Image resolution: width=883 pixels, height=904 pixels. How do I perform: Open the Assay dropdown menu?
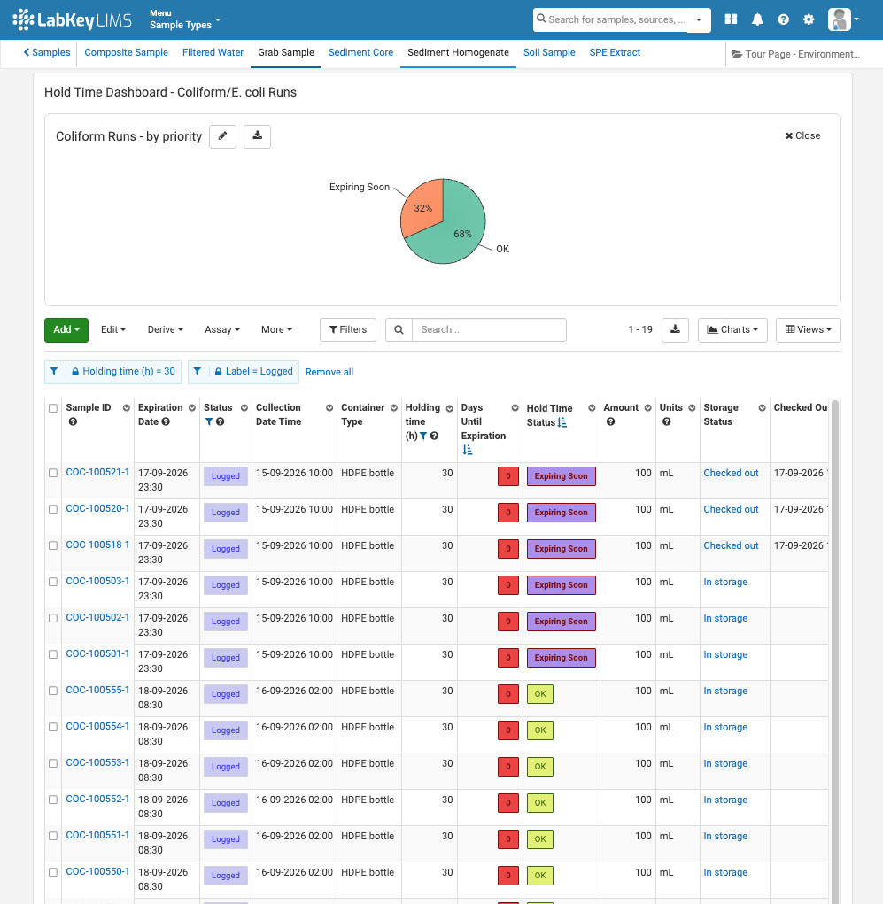pos(222,329)
